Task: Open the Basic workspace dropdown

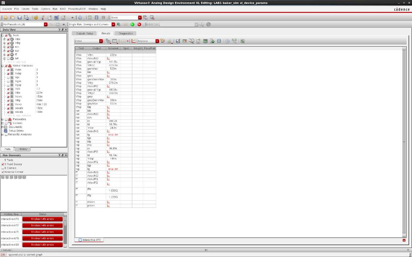Action: [140, 18]
